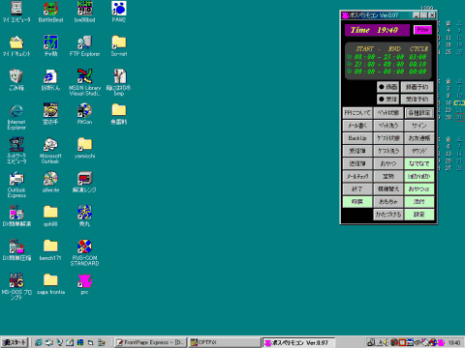Launch the BattleBeat shortcut
The height and width of the screenshot is (348, 465).
(x=50, y=12)
